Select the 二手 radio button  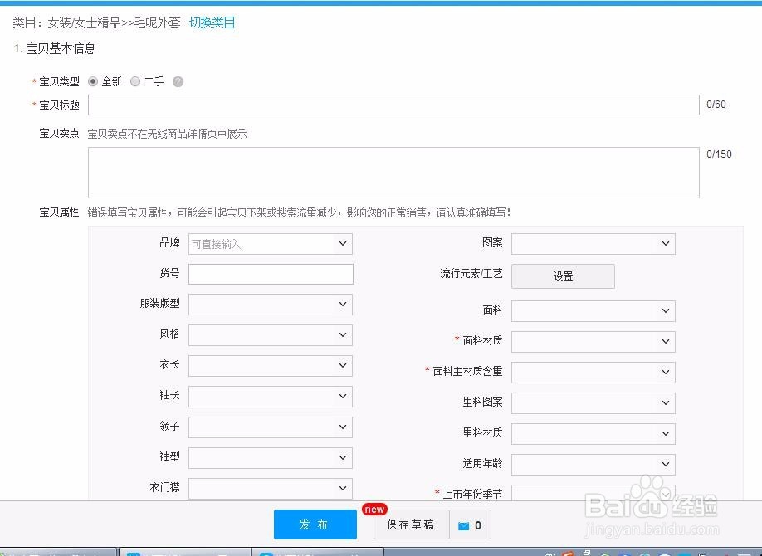coord(135,81)
